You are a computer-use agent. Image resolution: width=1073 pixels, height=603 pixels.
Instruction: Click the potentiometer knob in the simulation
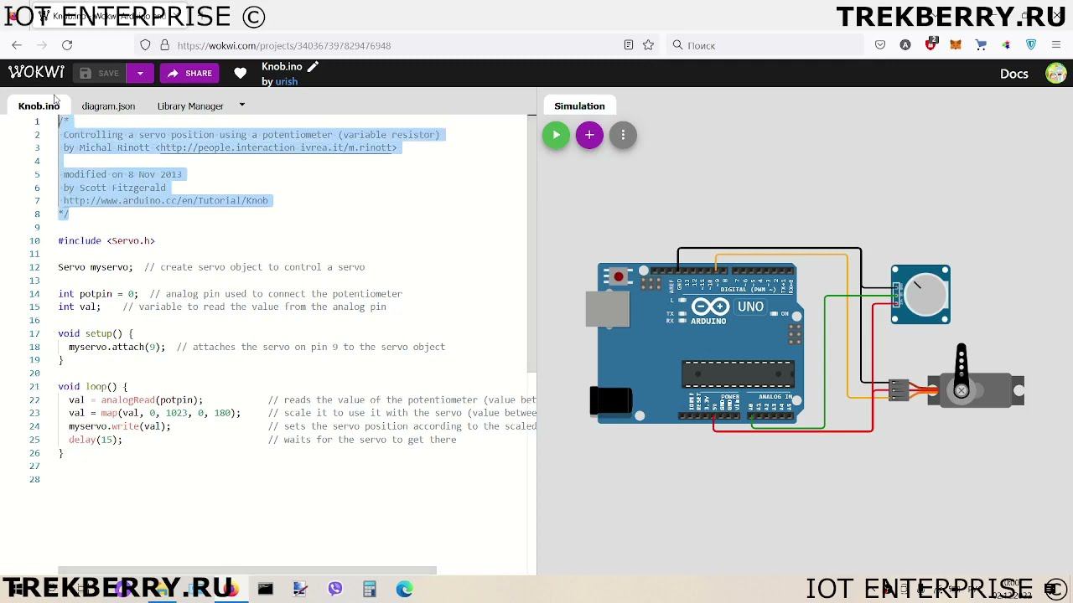coord(924,295)
